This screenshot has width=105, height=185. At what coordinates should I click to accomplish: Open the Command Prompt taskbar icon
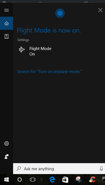tap(103, 180)
